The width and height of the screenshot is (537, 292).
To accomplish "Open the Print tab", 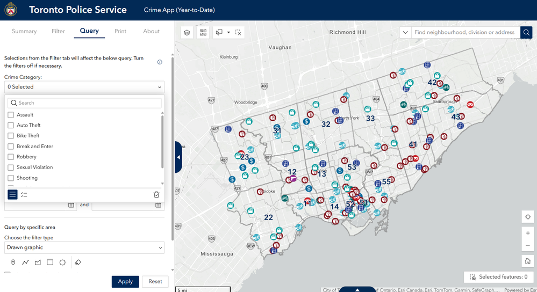I will click(x=120, y=31).
